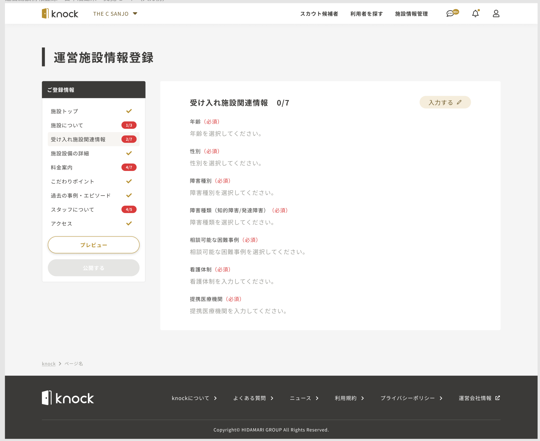Select 料金案内 in the sidebar
540x441 pixels.
pos(94,167)
